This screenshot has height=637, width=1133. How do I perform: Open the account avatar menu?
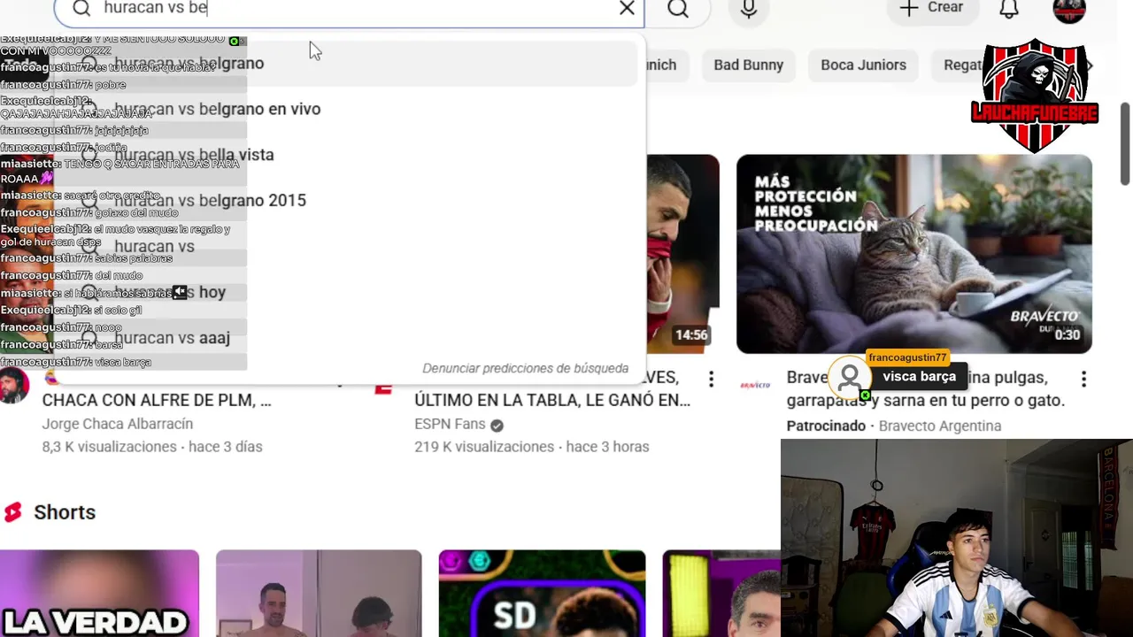tap(1069, 10)
